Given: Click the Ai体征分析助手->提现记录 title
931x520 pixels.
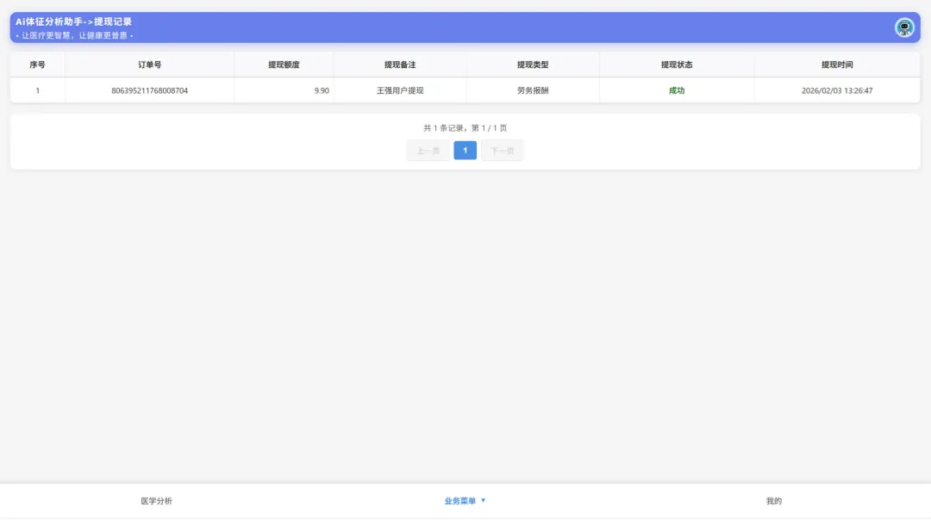Looking at the screenshot, I should (x=73, y=22).
